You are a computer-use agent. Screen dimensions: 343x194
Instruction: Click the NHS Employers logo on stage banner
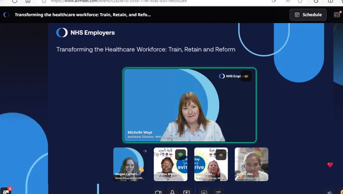[x=86, y=33]
